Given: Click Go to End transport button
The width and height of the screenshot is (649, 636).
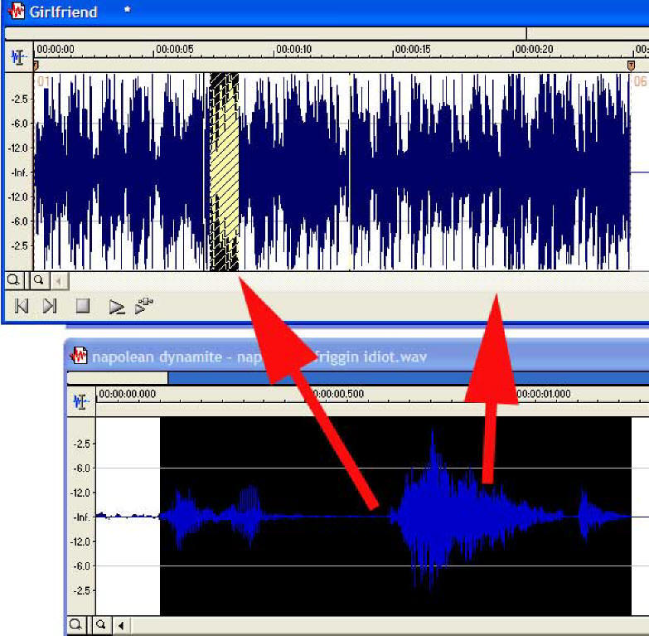Looking at the screenshot, I should point(50,306).
